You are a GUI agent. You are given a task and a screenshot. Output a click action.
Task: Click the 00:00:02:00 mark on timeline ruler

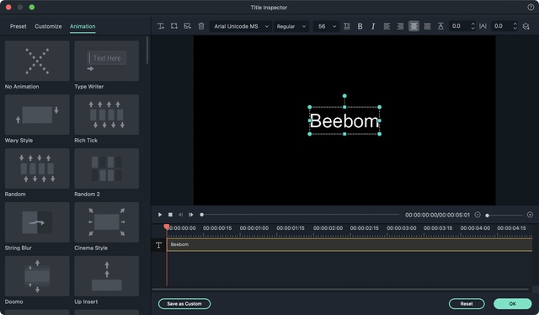tap(328, 228)
